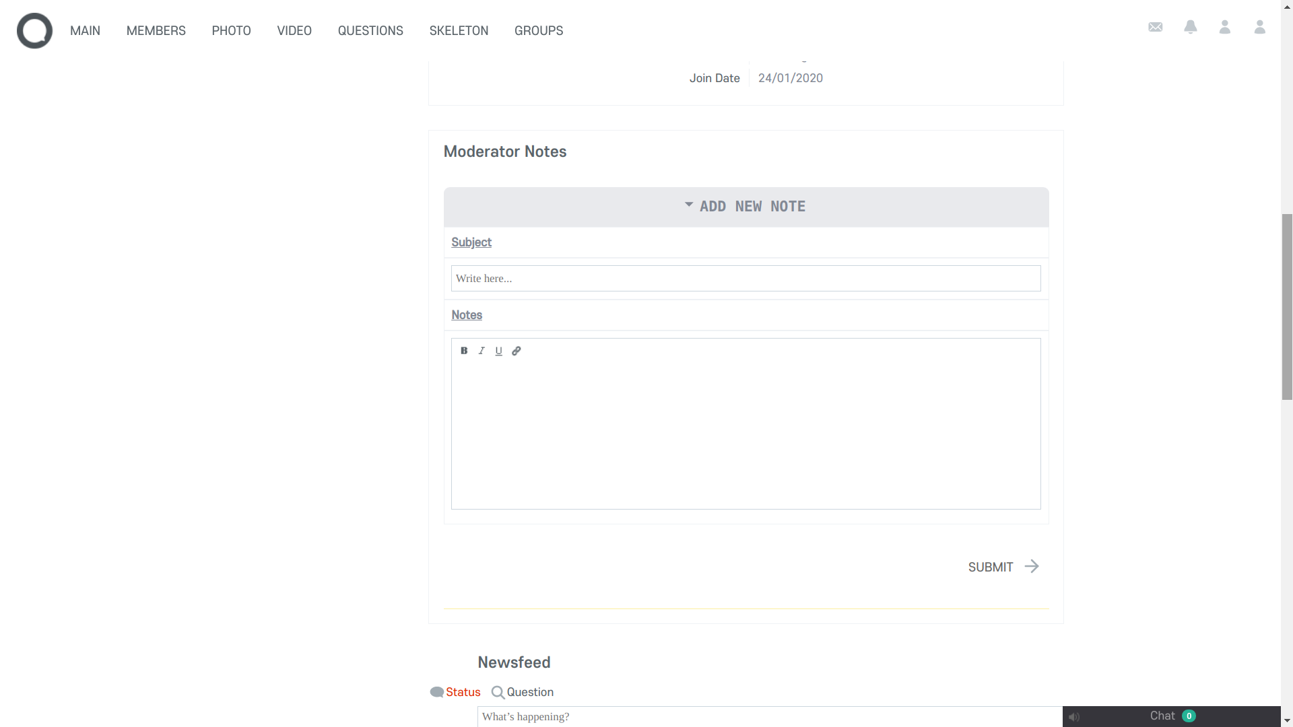Open the notifications bell icon

[x=1191, y=27]
